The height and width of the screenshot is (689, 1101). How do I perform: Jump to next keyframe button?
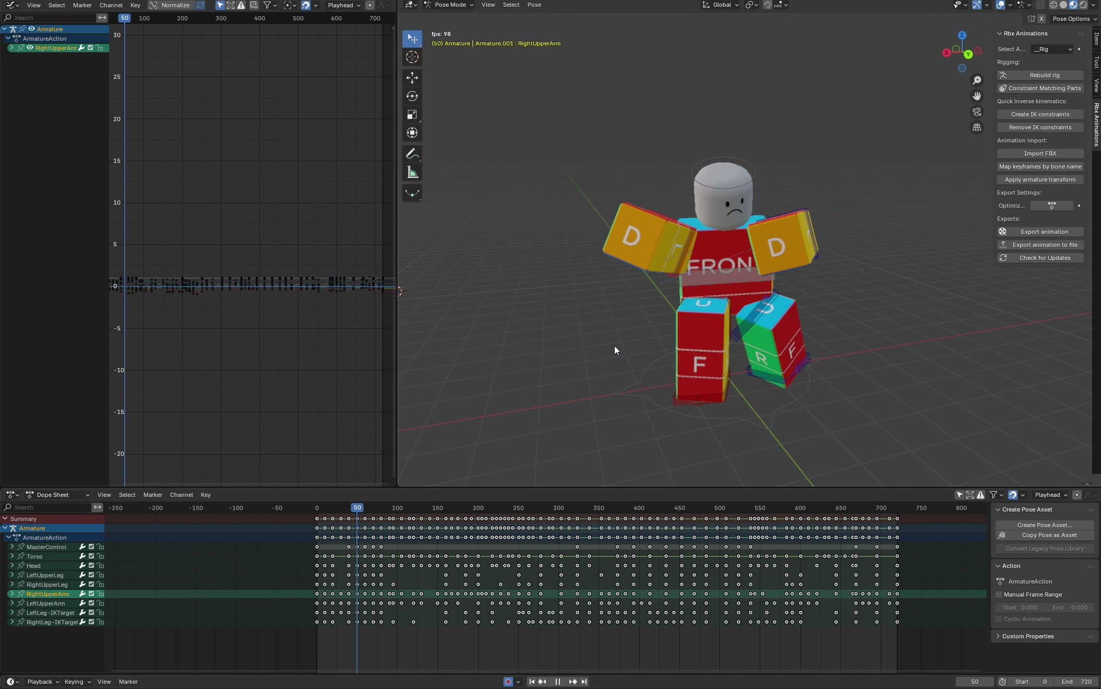[x=572, y=682]
